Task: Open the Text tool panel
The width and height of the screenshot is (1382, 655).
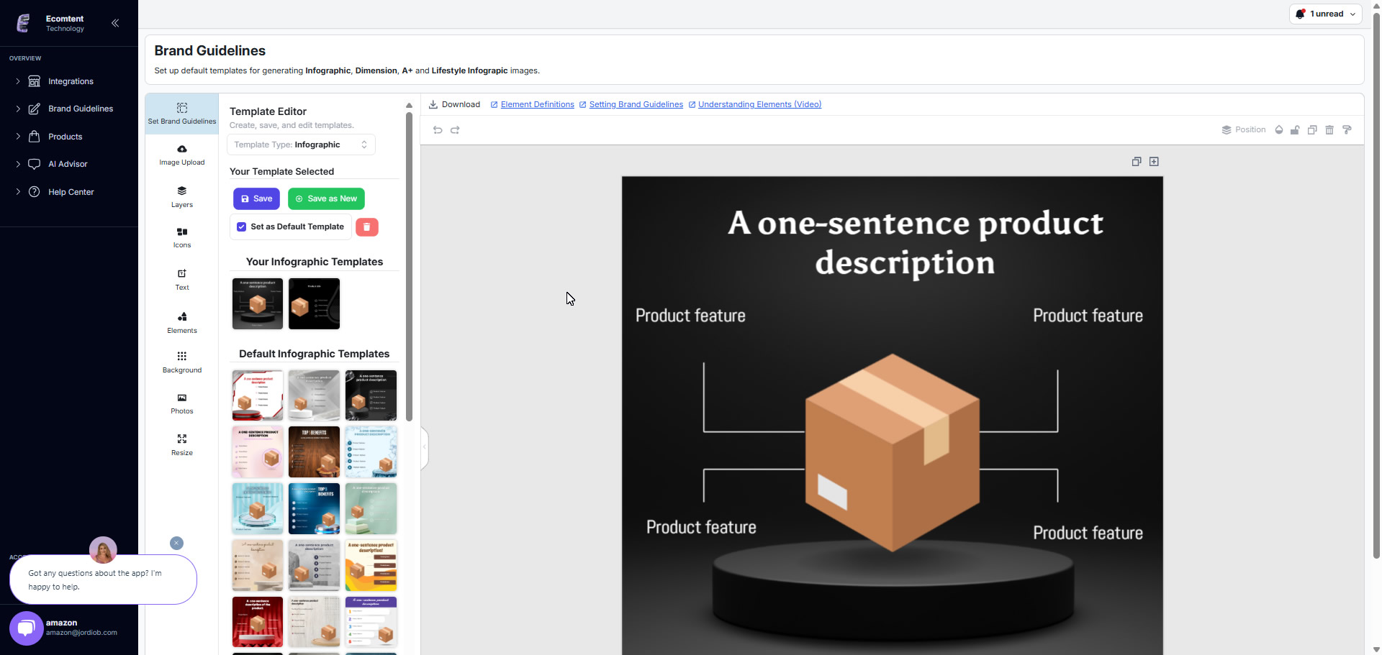Action: (181, 279)
